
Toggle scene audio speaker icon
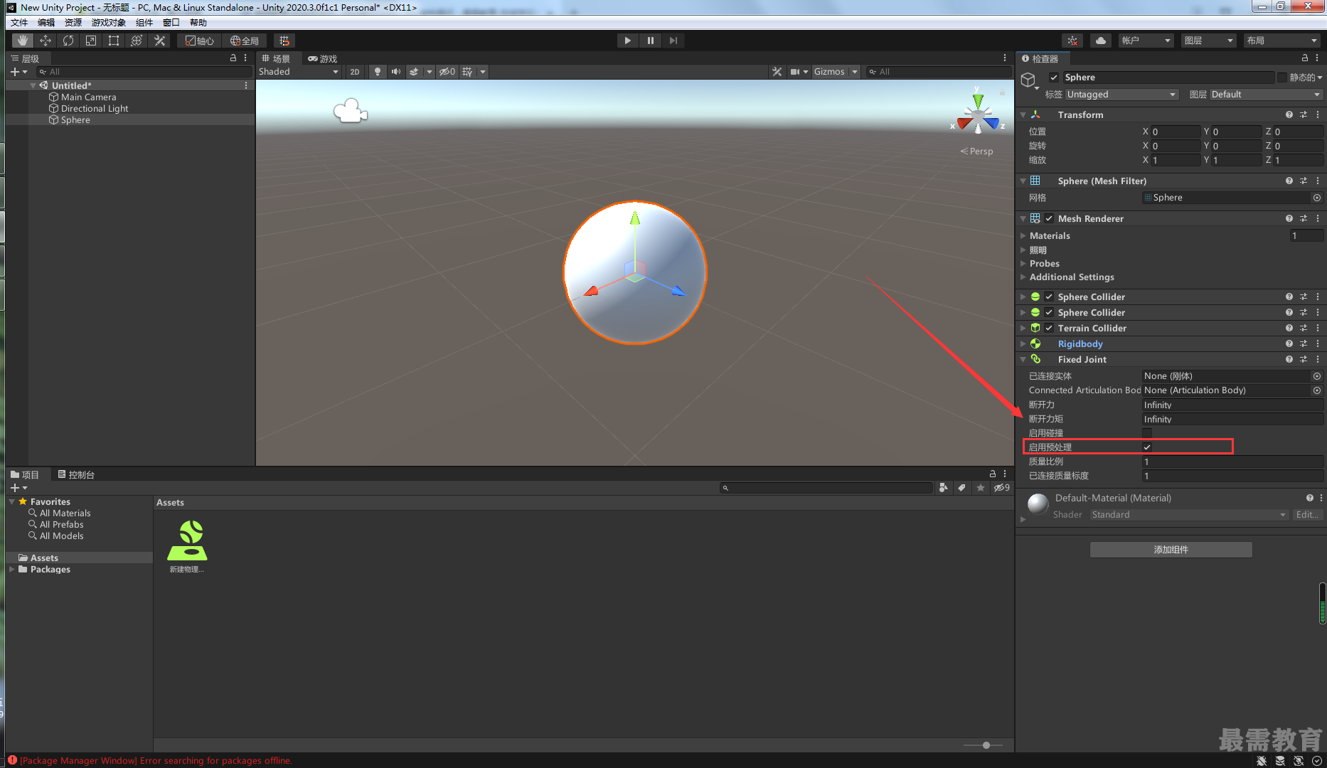click(396, 72)
